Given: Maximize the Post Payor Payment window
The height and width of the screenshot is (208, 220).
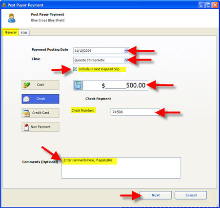Looking at the screenshot, I should [208, 5].
